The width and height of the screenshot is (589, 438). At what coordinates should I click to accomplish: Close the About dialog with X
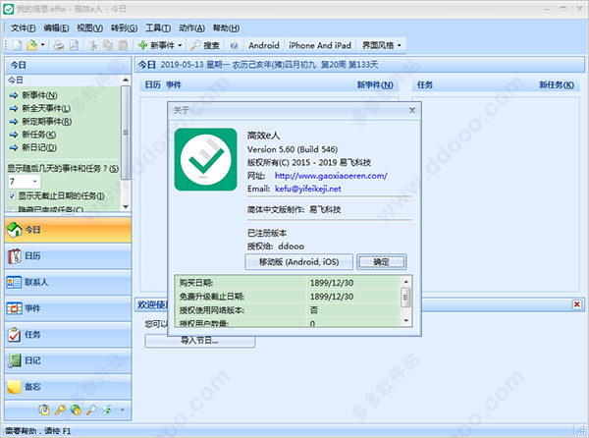[412, 110]
